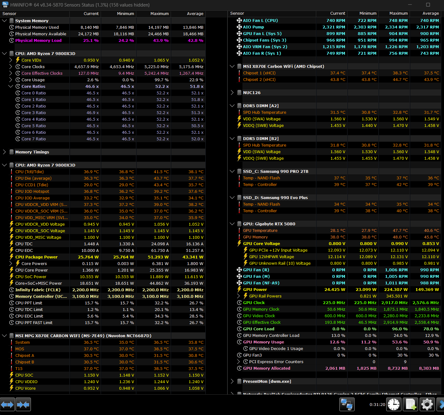Expand PCI Express Error Counters row
Viewport: 444px width, 415px height.
pos(238,362)
